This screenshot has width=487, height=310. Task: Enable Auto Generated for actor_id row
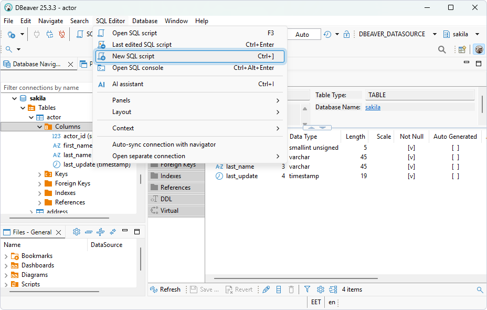(x=454, y=147)
